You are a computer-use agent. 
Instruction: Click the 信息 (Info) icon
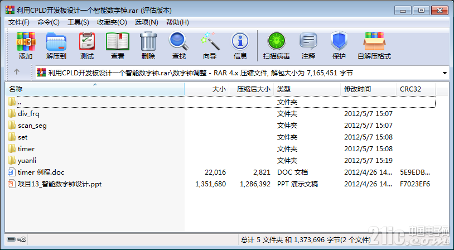coord(240,41)
